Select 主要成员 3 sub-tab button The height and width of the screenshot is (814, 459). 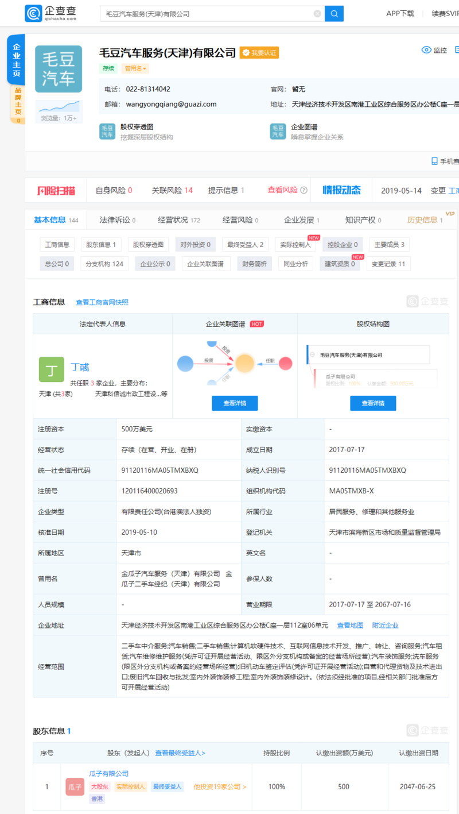[x=390, y=245]
